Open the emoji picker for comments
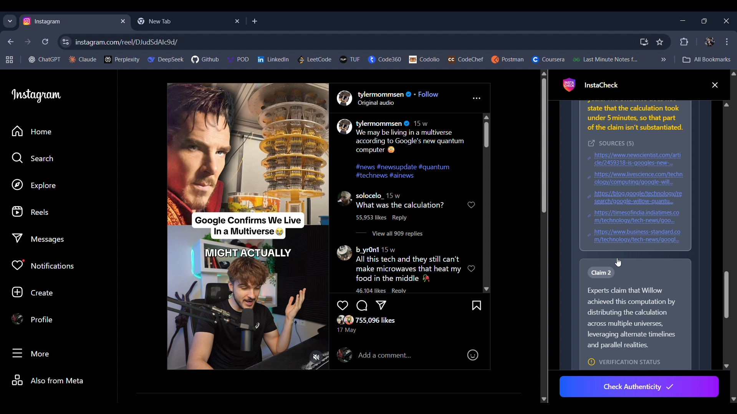 (472, 355)
